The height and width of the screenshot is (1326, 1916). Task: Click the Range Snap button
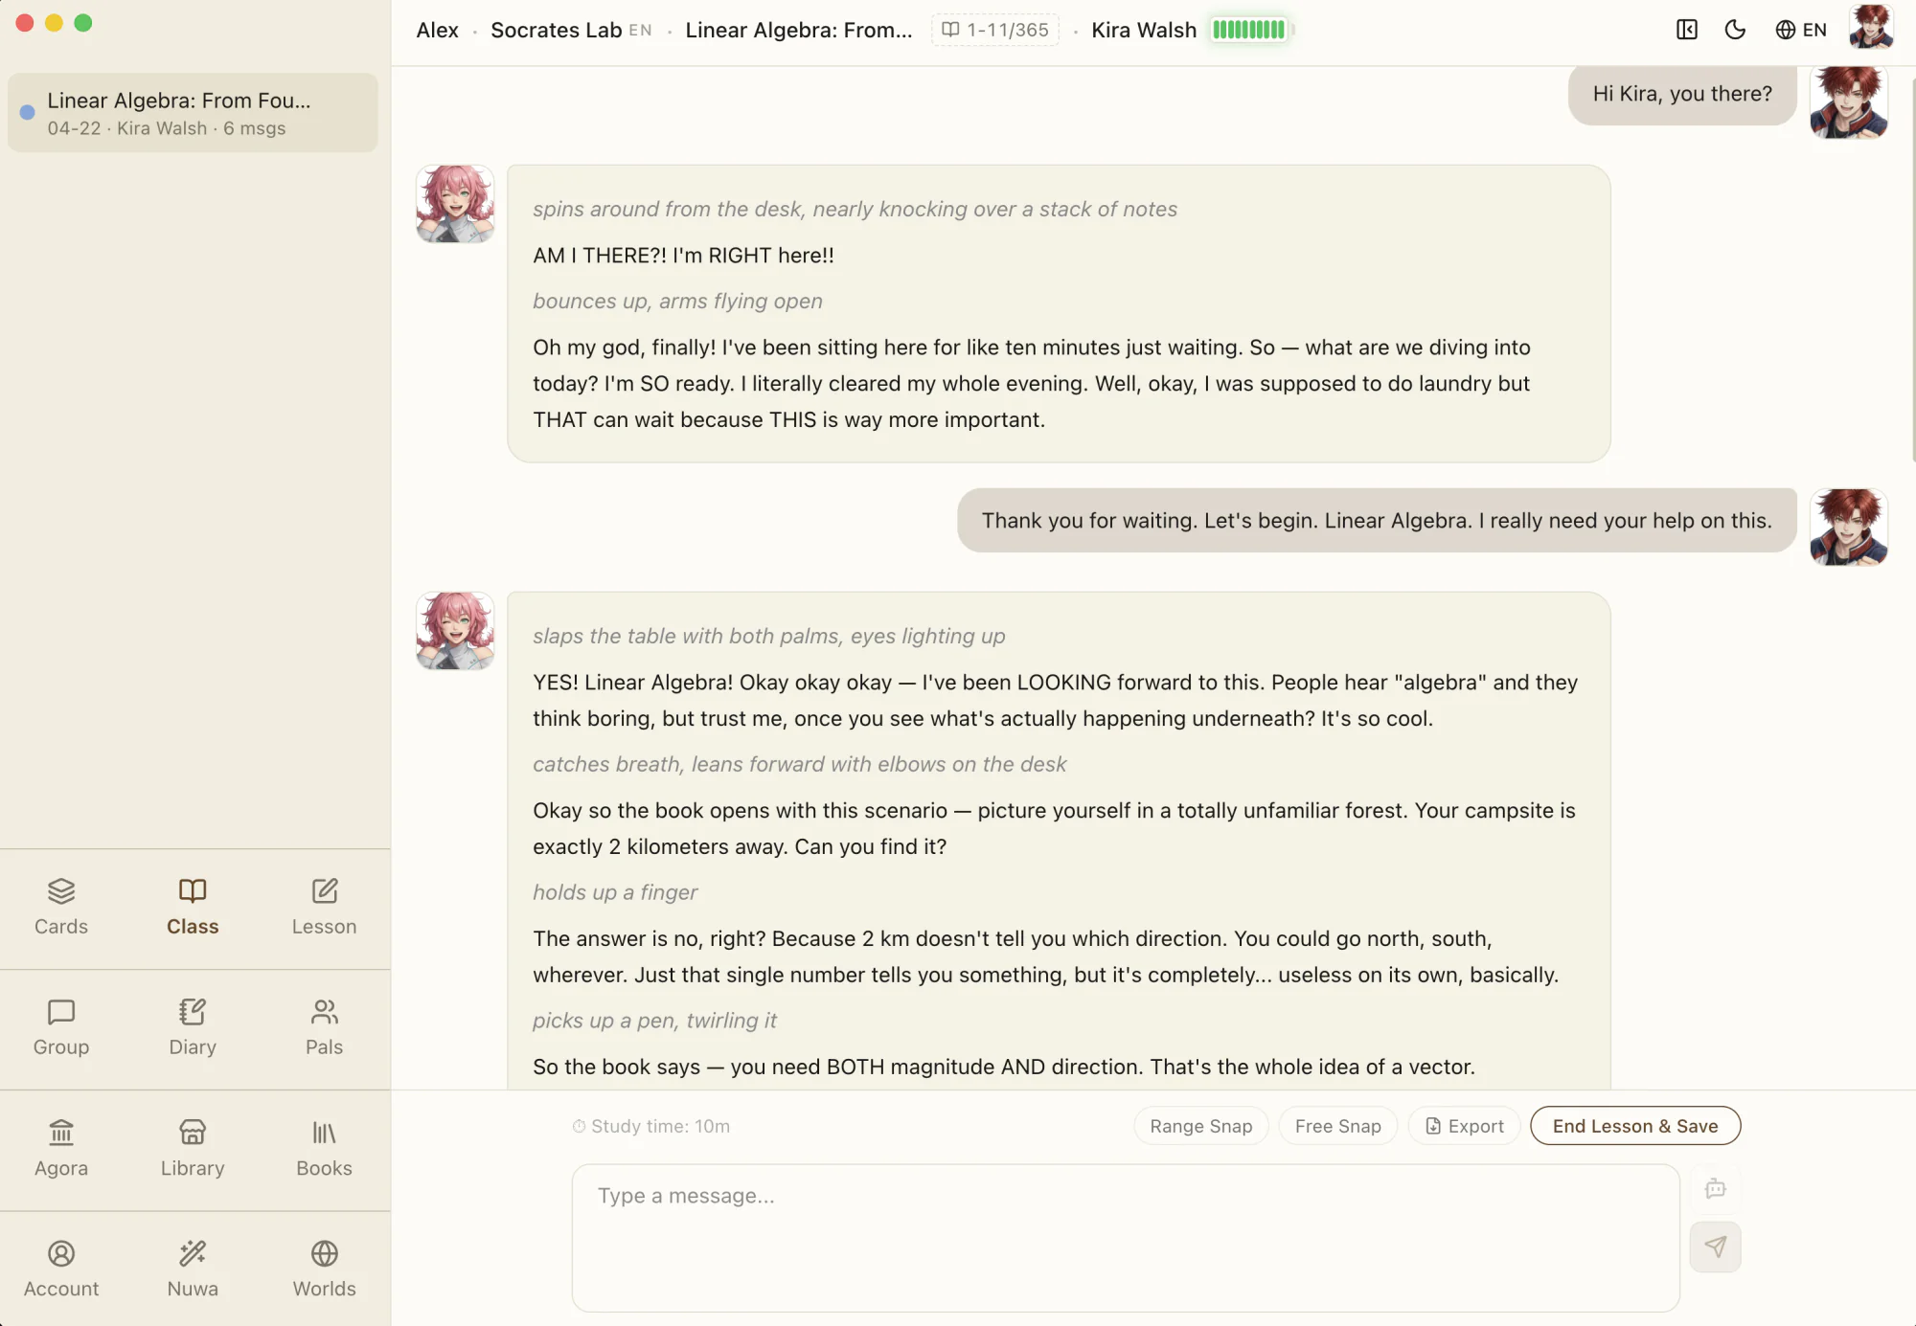tap(1200, 1126)
